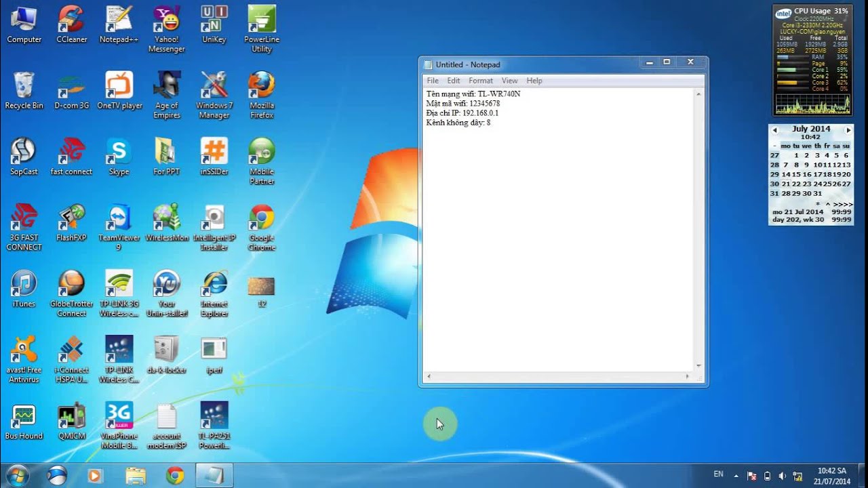
Task: Open Notepad's Help menu
Action: pos(534,81)
